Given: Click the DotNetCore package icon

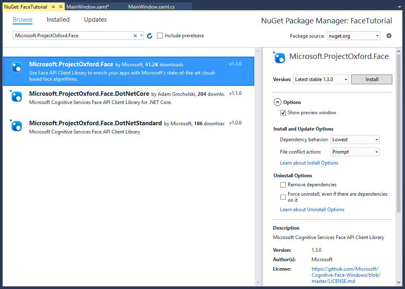Looking at the screenshot, I should pyautogui.click(x=17, y=97).
